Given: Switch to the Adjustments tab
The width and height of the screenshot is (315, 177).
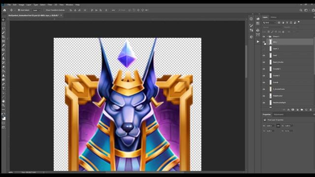Looking at the screenshot, I should [279, 115].
